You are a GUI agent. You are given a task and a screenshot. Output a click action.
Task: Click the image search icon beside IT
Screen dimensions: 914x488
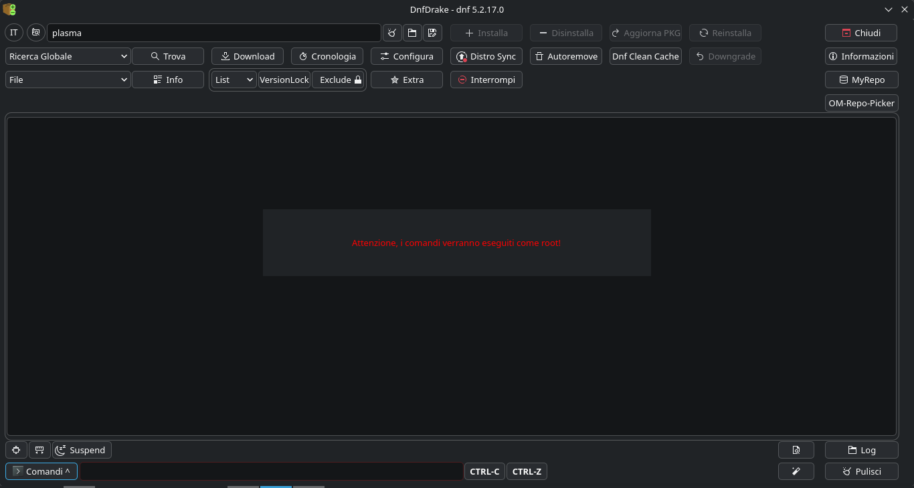(36, 33)
